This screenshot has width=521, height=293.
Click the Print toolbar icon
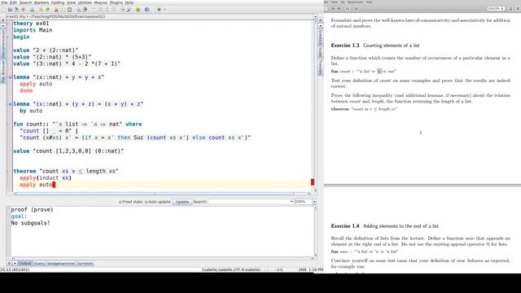point(33,10)
